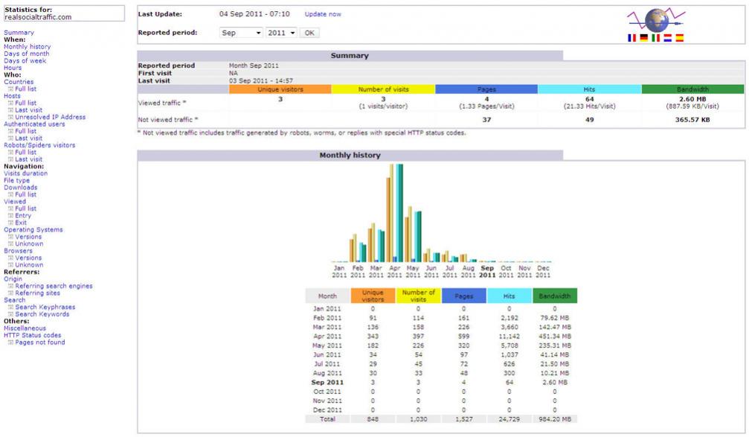Open Referring search engines list
The width and height of the screenshot is (749, 437).
click(x=54, y=286)
